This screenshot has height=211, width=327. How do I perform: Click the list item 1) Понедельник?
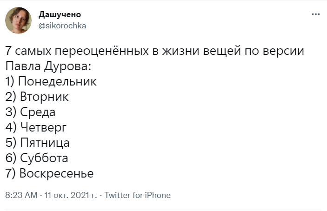[x=51, y=82]
